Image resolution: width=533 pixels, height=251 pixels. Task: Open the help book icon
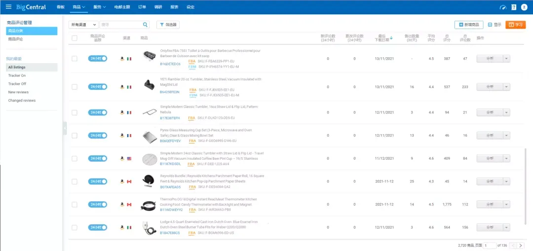(x=514, y=7)
